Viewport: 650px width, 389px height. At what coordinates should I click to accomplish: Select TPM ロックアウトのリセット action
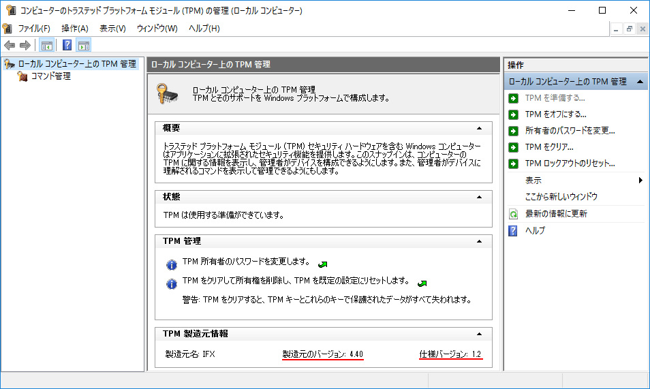point(570,164)
